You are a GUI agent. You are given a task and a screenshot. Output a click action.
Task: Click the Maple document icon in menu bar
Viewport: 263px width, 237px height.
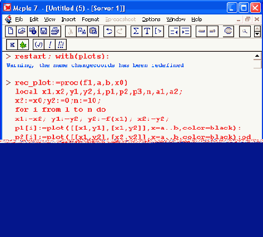8,19
